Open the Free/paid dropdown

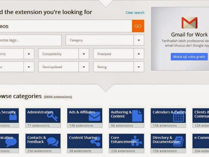pos(119,54)
